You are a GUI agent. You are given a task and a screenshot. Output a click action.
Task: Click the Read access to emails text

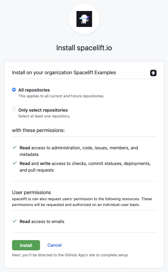click(42, 221)
